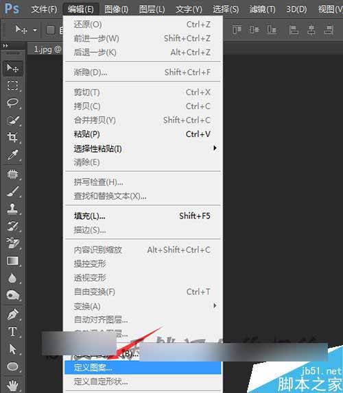Choose 前进一步(W) menu item
This screenshot has width=343, height=393.
[143, 38]
